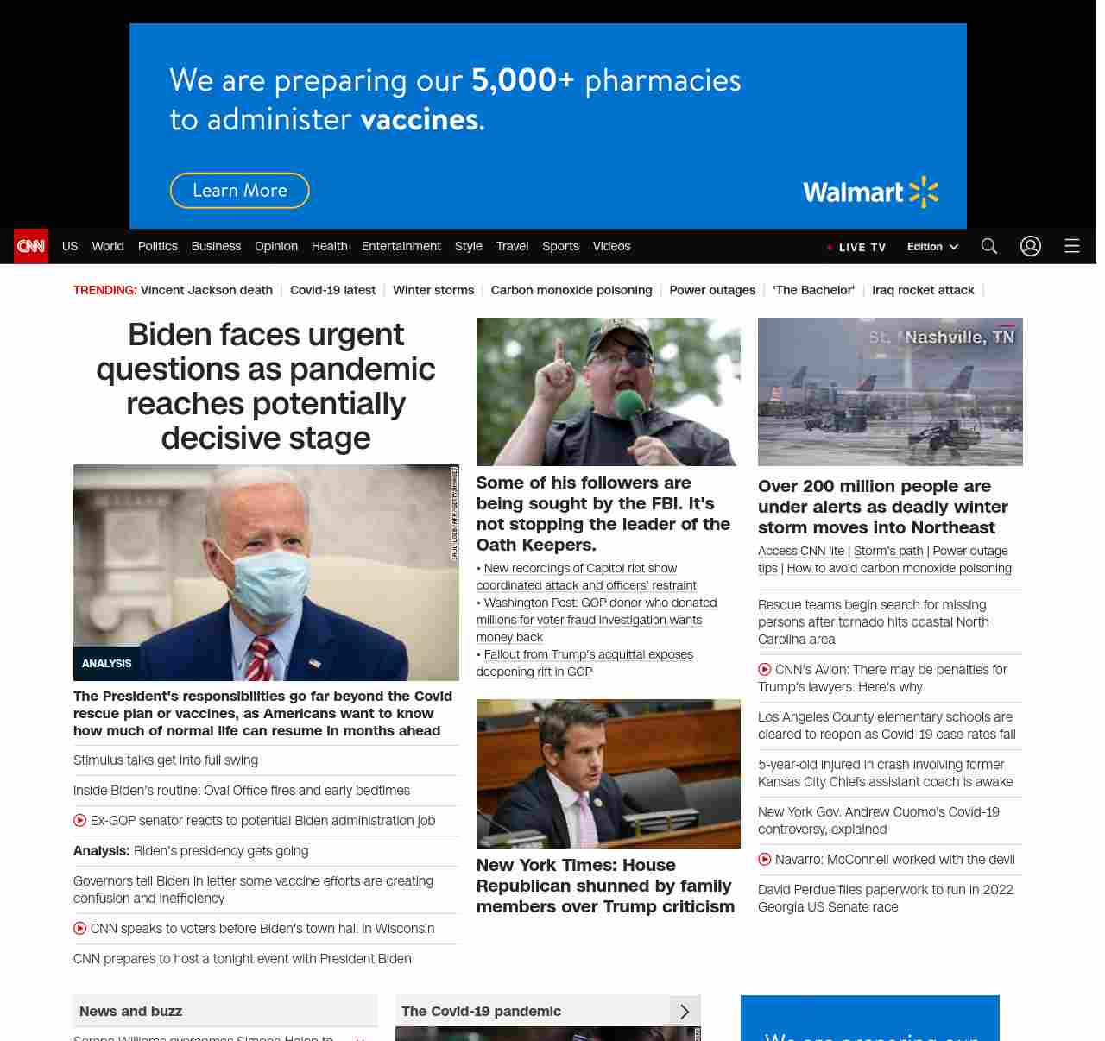Image resolution: width=1105 pixels, height=1041 pixels.
Task: Open the Politics section in navigation
Action: click(157, 246)
